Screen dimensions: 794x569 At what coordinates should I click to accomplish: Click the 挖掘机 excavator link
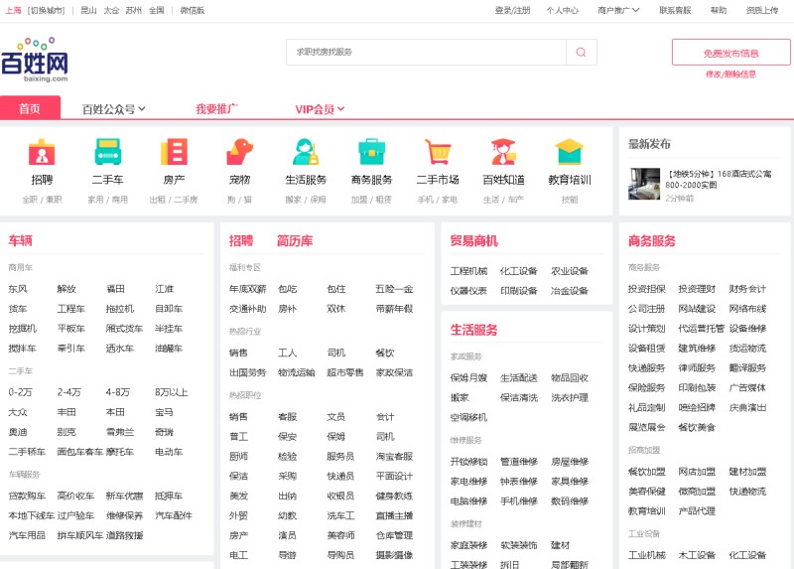coord(22,329)
